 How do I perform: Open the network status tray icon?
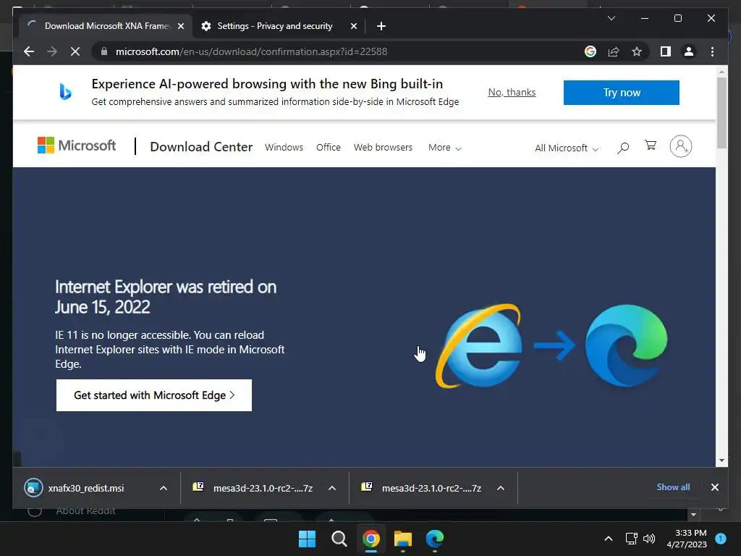631,539
